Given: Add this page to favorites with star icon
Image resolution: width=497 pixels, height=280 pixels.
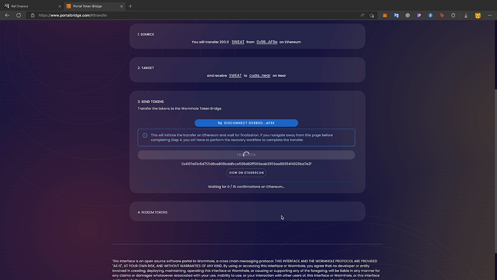Looking at the screenshot, I should pyautogui.click(x=372, y=15).
